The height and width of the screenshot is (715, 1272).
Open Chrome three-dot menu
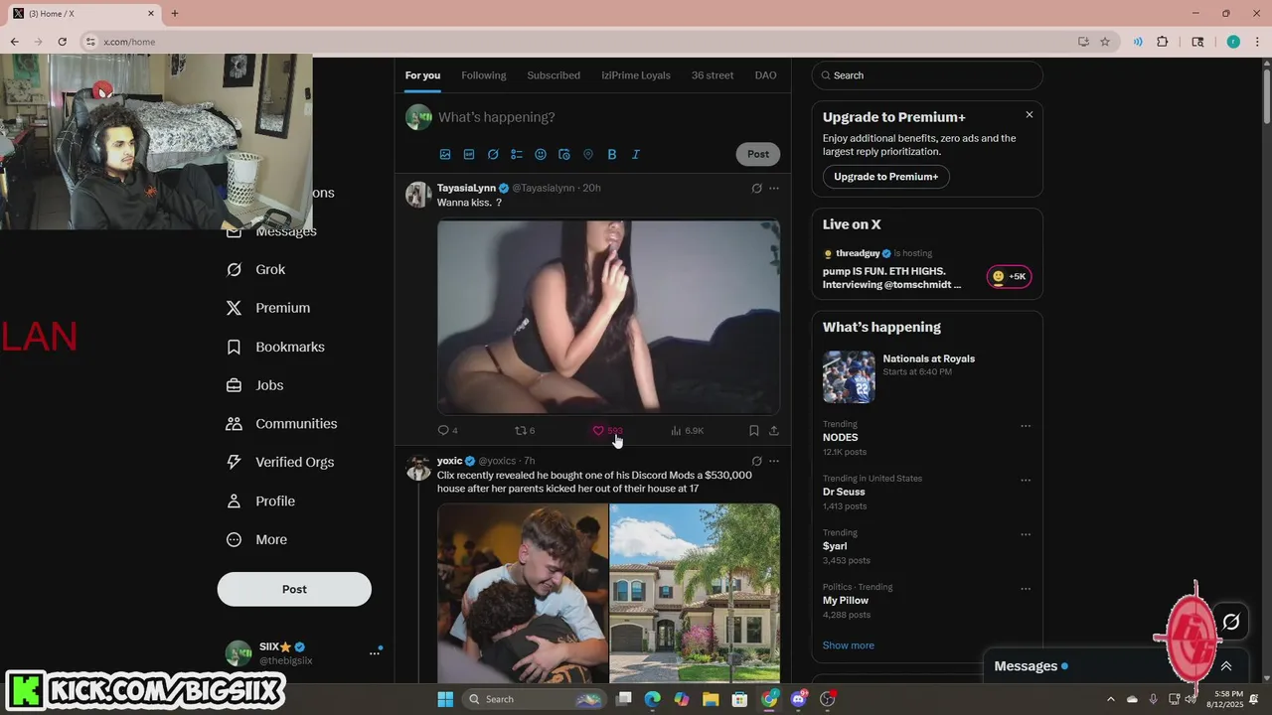(x=1258, y=42)
